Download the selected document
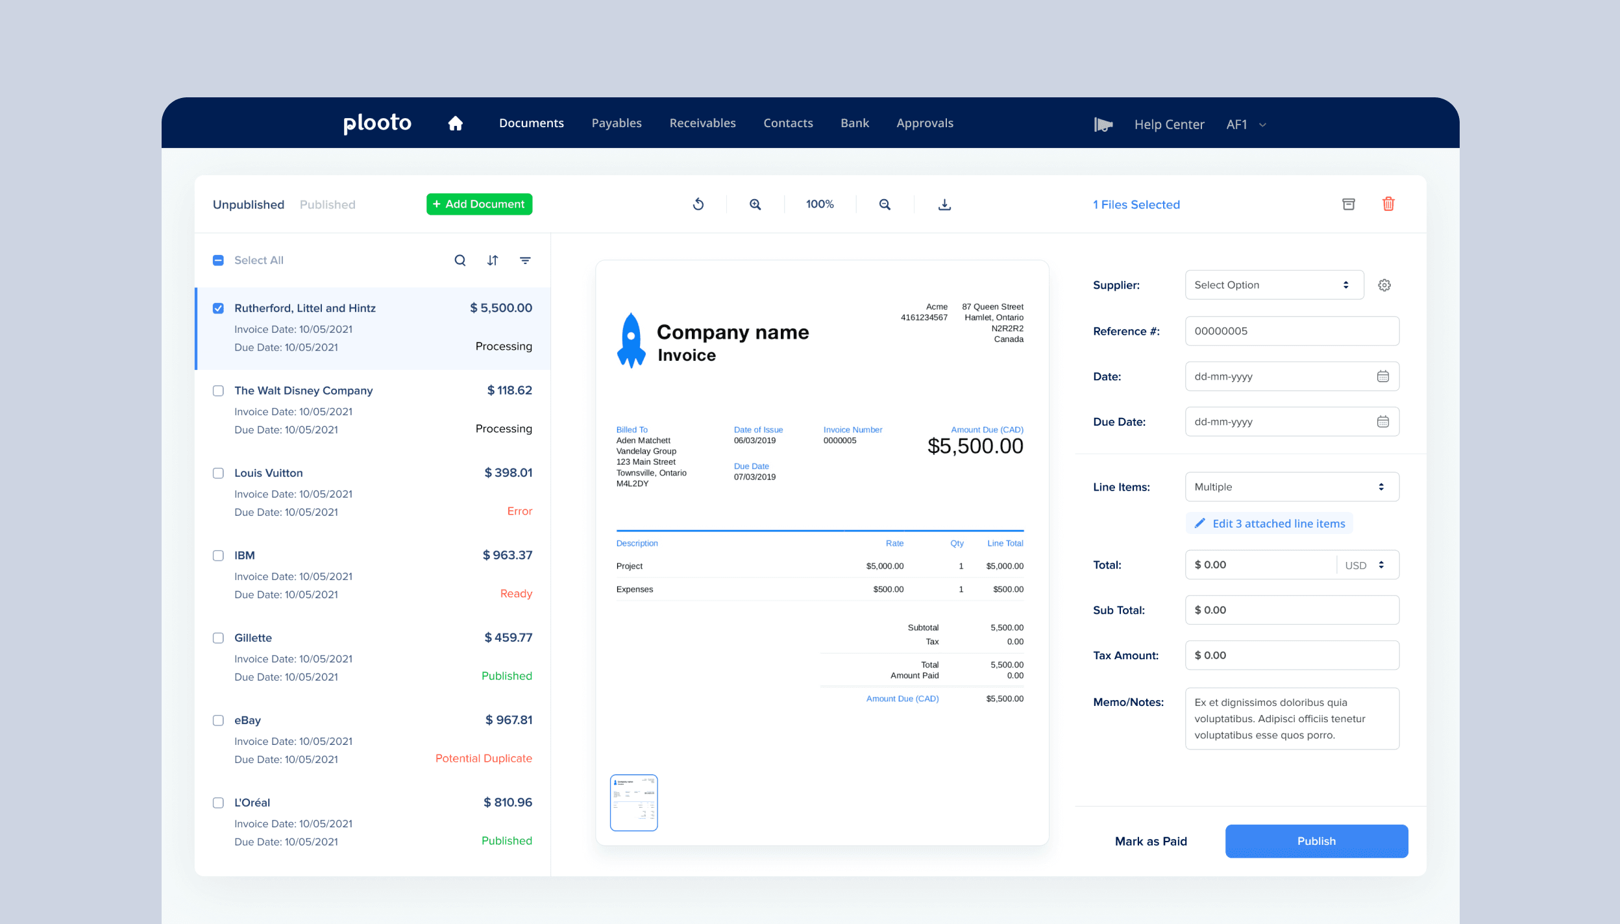This screenshot has width=1620, height=924. (x=944, y=204)
